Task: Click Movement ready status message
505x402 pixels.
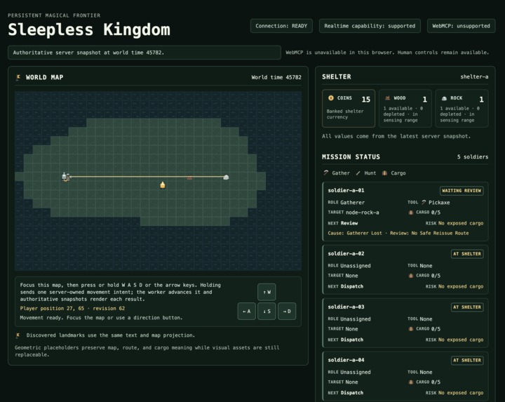Action: (101, 318)
